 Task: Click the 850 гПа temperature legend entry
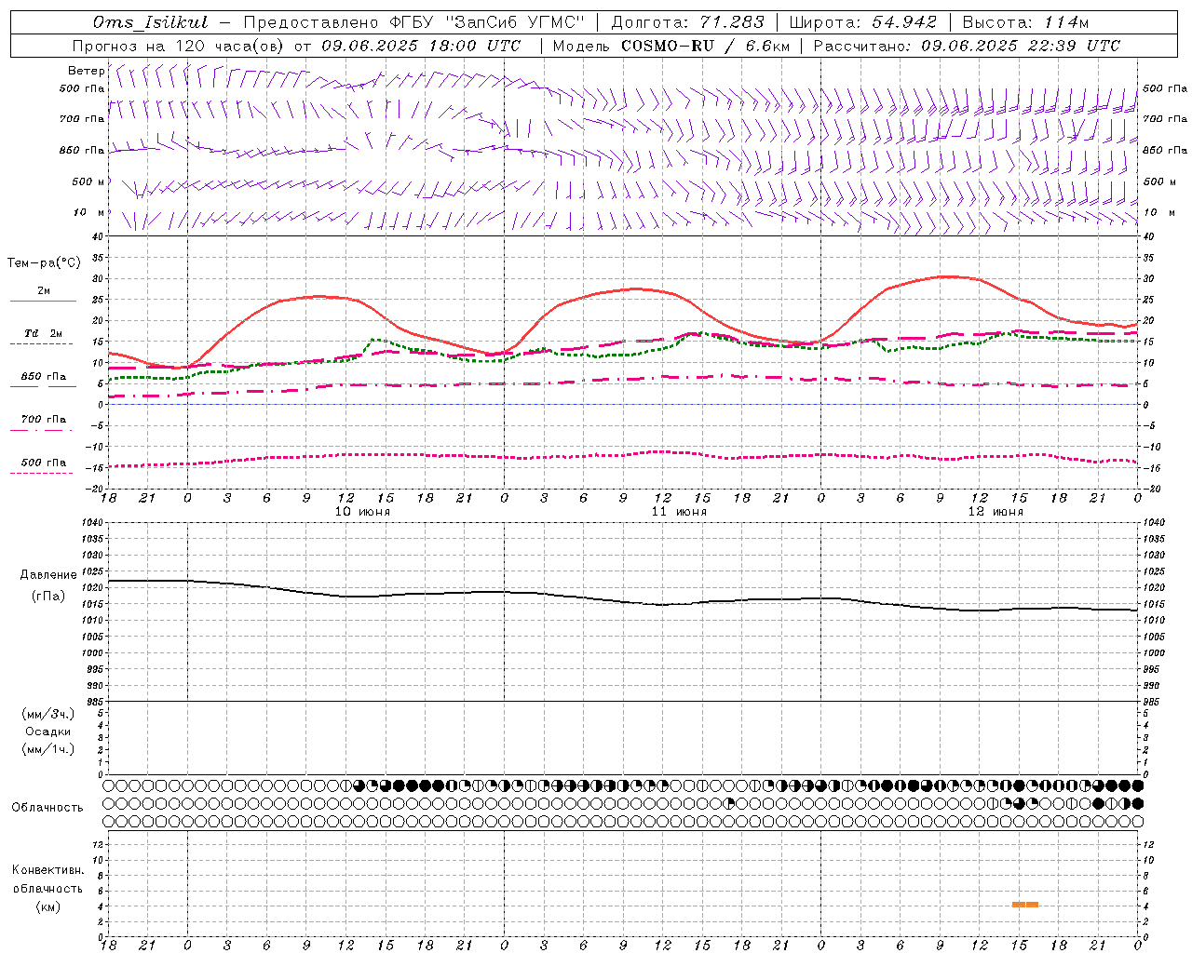(x=44, y=377)
